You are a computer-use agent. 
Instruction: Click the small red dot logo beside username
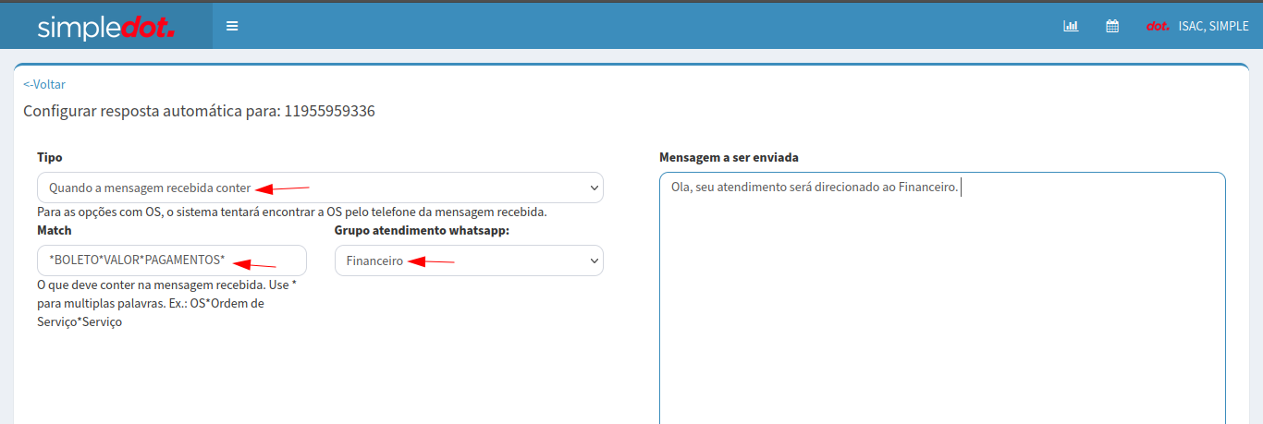coord(1158,26)
